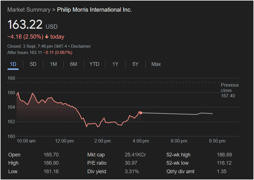Click the 10:00 am axis label
Screen dimensions: 254x180
tap(26, 141)
